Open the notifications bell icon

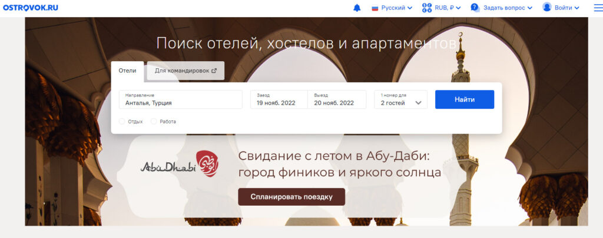(357, 8)
